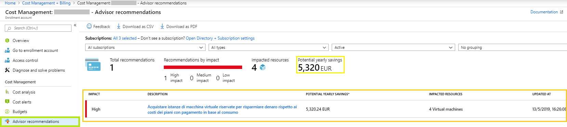Click the All 3 selected subscriptions link

pos(125,38)
